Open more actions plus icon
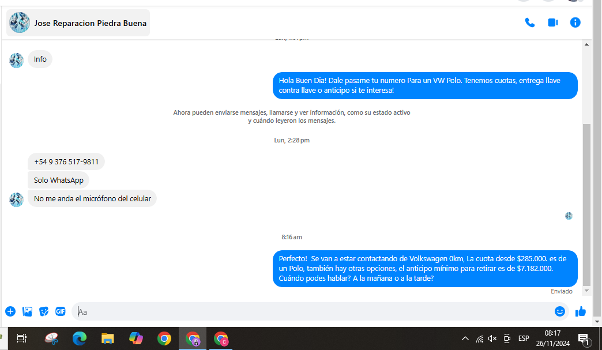 (x=10, y=311)
